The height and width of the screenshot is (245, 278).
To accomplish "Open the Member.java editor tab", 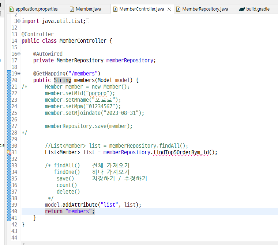I will pyautogui.click(x=89, y=9).
